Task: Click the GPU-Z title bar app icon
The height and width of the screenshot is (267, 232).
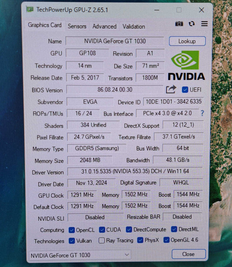Action: click(30, 10)
